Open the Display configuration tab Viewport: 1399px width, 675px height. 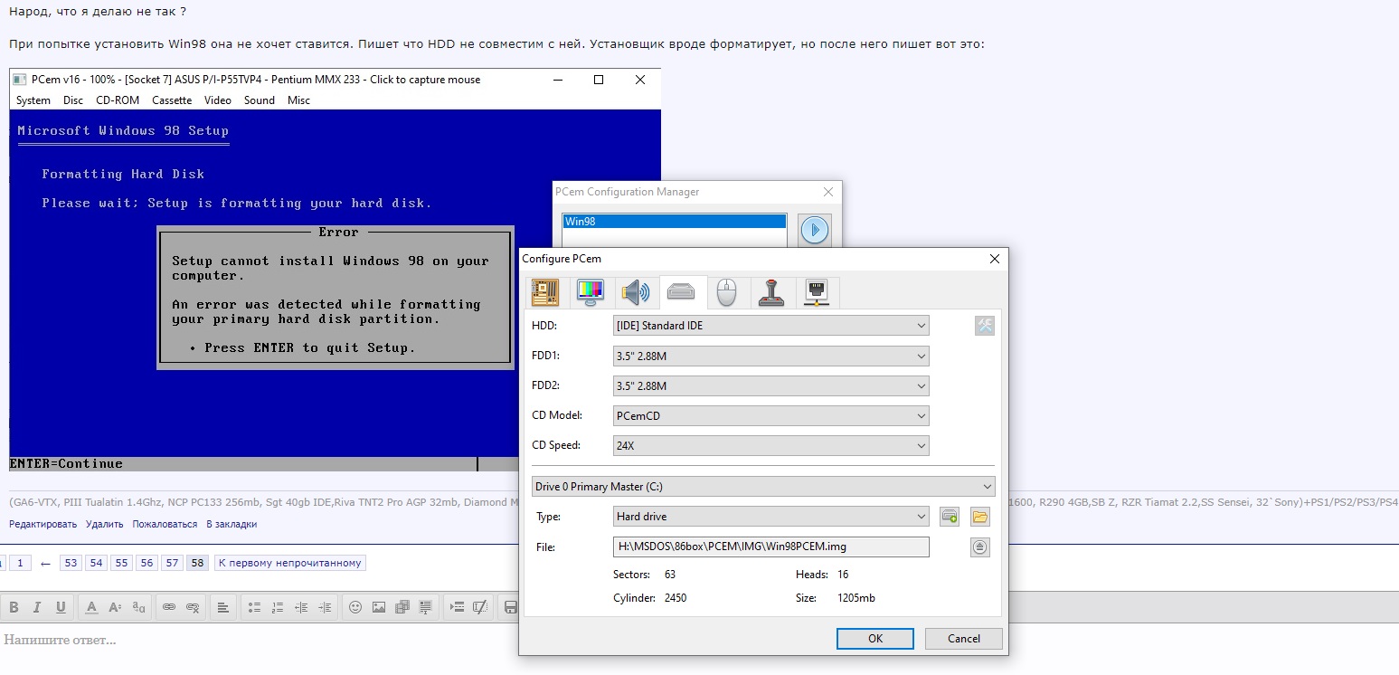click(x=591, y=292)
